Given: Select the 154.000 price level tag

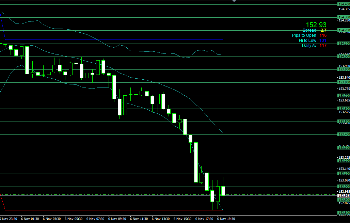Looking at the screenshot, I should coord(343,57).
